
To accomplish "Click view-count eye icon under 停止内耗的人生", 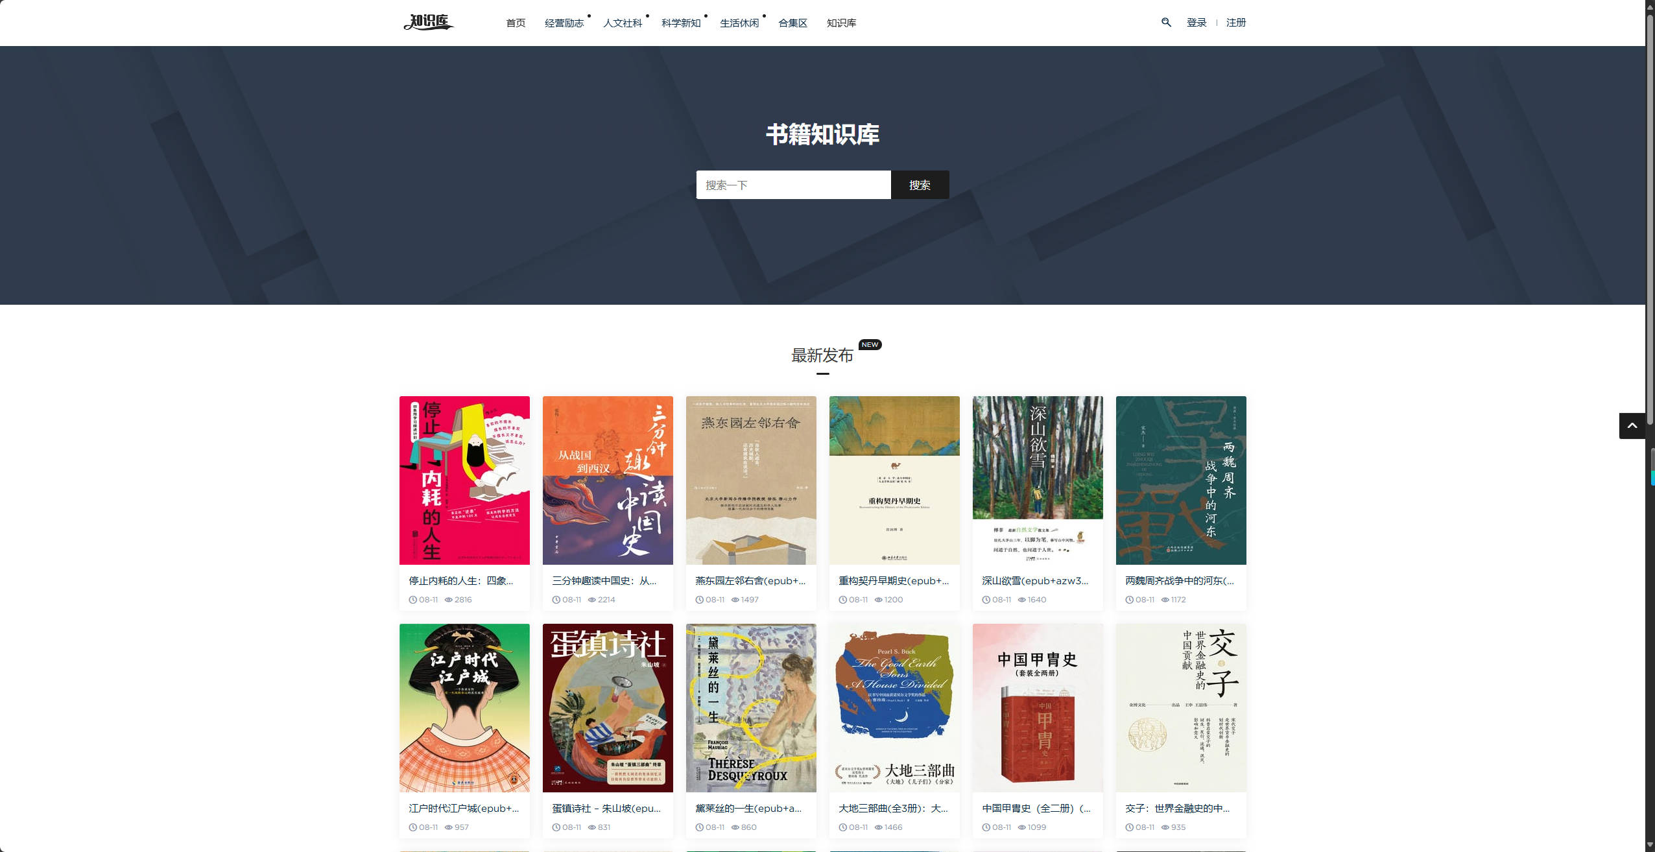I will coord(448,600).
